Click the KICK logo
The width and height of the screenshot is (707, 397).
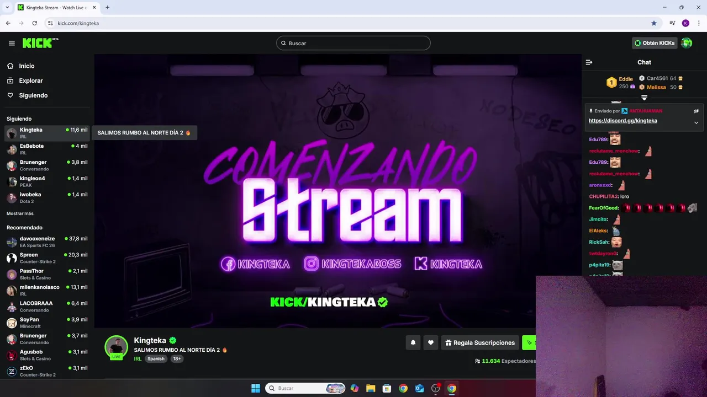[40, 43]
